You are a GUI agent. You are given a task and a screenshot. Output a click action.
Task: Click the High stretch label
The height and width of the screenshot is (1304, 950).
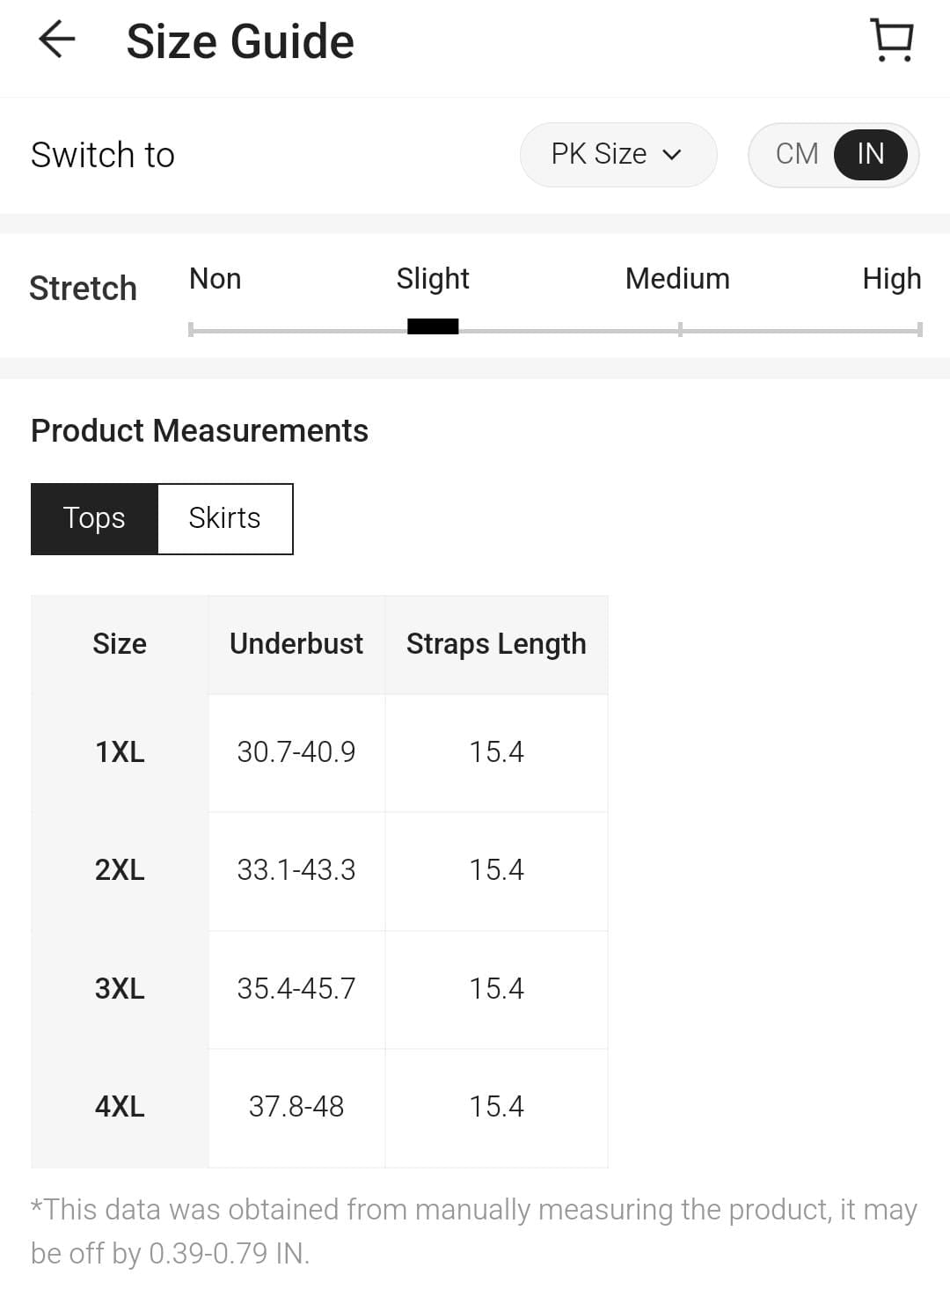click(891, 279)
